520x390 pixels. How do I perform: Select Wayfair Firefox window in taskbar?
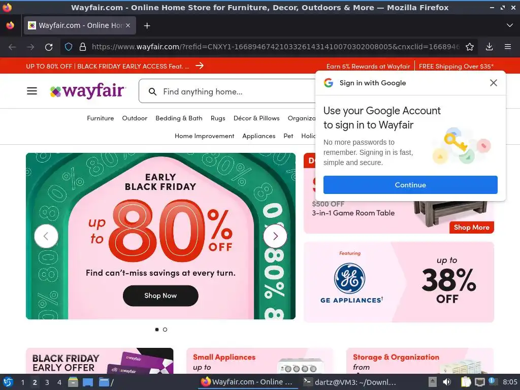coord(247,382)
